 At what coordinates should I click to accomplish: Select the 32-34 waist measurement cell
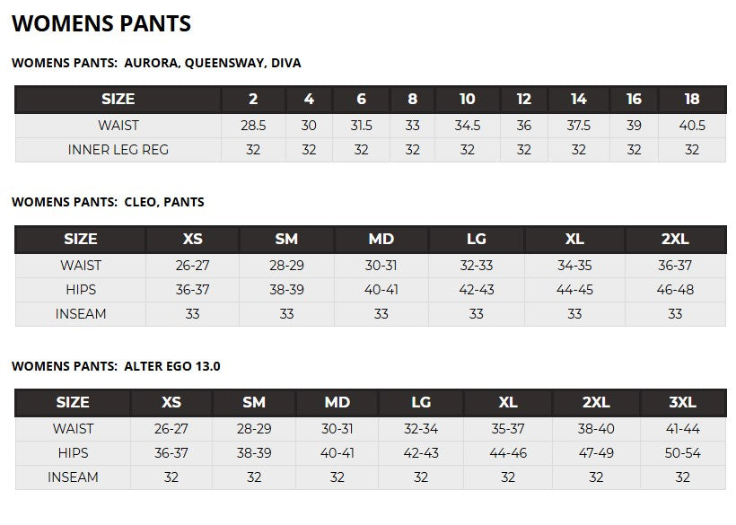421,429
